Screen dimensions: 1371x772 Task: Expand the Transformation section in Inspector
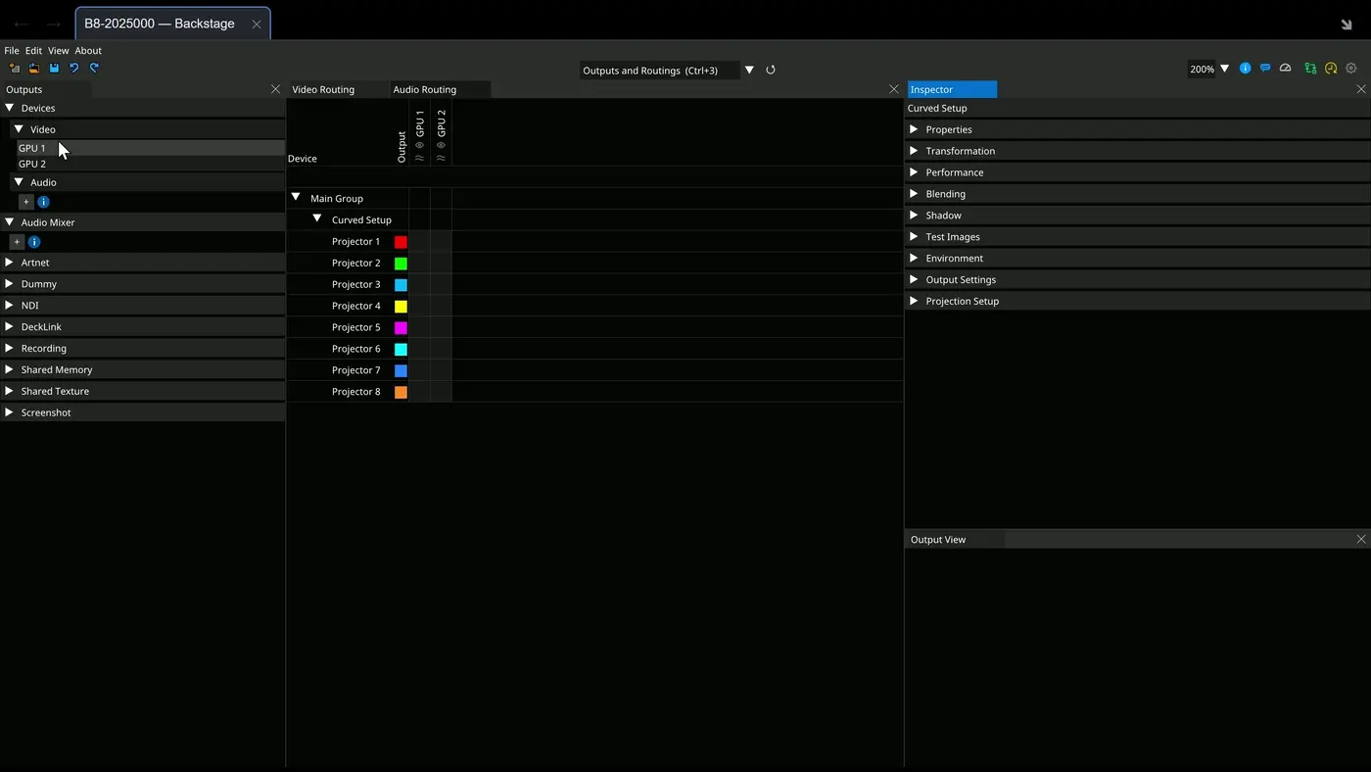pyautogui.click(x=914, y=151)
